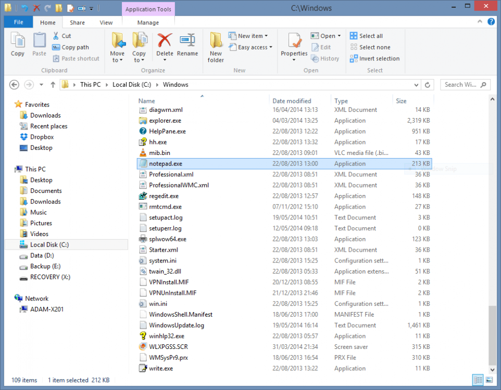
Task: Click the file list vertical scrollbar thumb
Action: click(x=492, y=334)
